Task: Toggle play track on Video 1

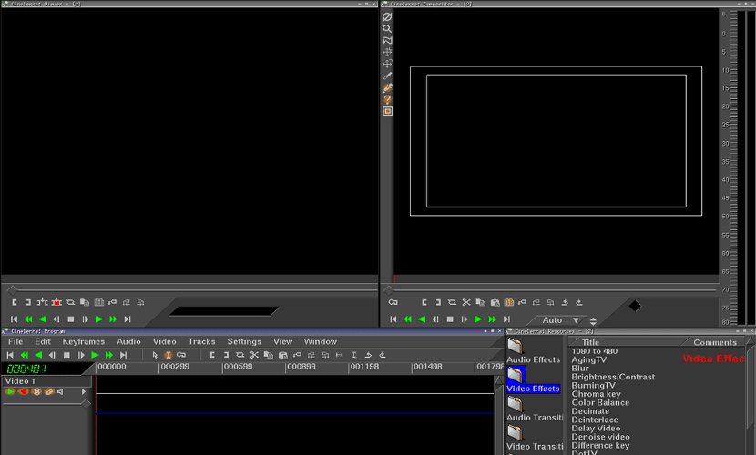Action: 10,392
